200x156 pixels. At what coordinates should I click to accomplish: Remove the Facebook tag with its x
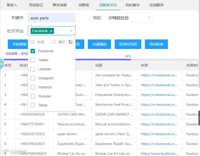coord(51,31)
